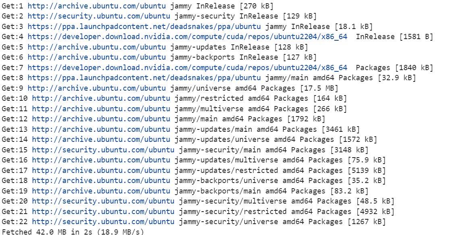Open the security.ubuntu.com link on Get:15 line
This screenshot has width=456, height=235.
(103, 150)
